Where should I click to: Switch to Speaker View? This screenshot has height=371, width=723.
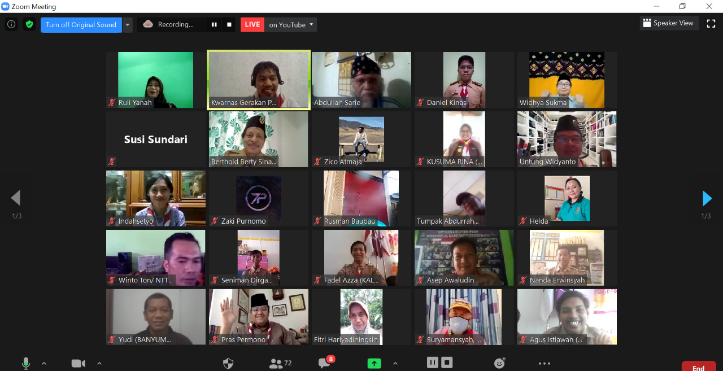pos(669,23)
